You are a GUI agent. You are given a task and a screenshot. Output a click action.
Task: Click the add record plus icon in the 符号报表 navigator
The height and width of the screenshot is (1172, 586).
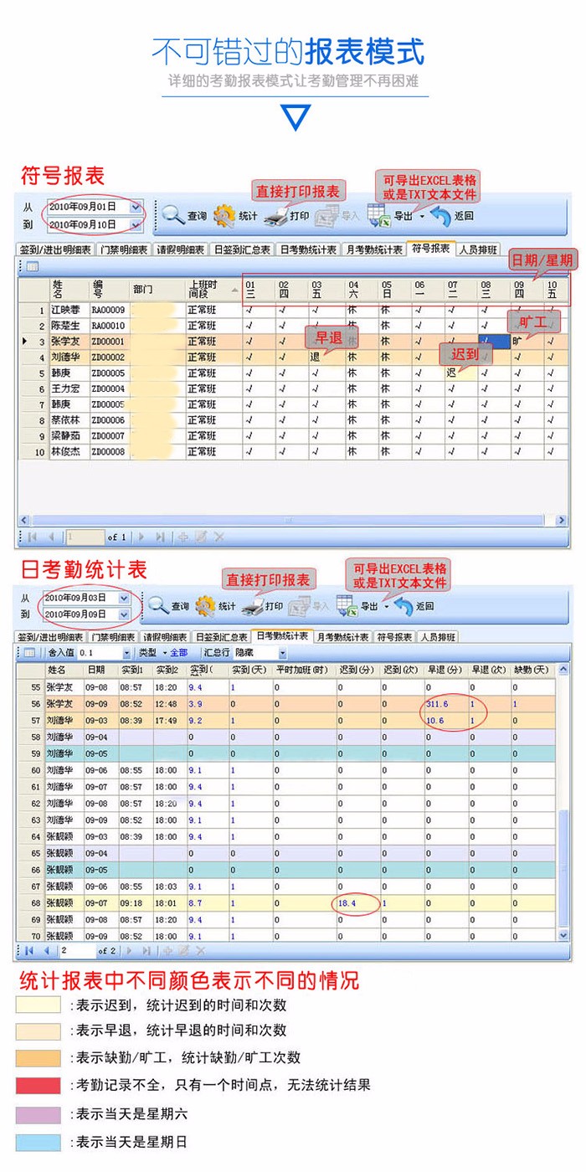point(183,537)
